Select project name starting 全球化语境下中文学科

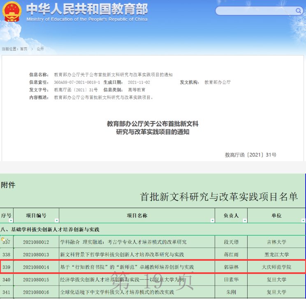(137, 292)
